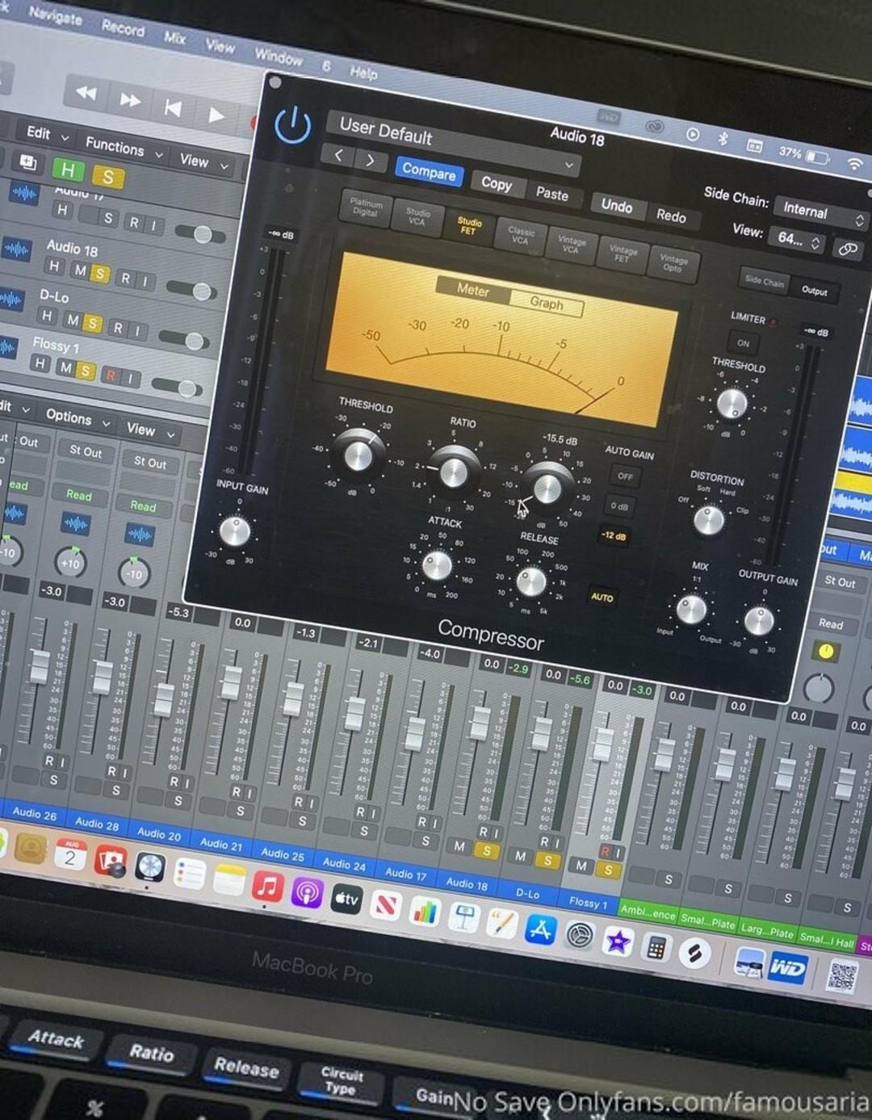Image resolution: width=872 pixels, height=1120 pixels.
Task: Click the Threshold knob of the compressor
Action: click(358, 455)
